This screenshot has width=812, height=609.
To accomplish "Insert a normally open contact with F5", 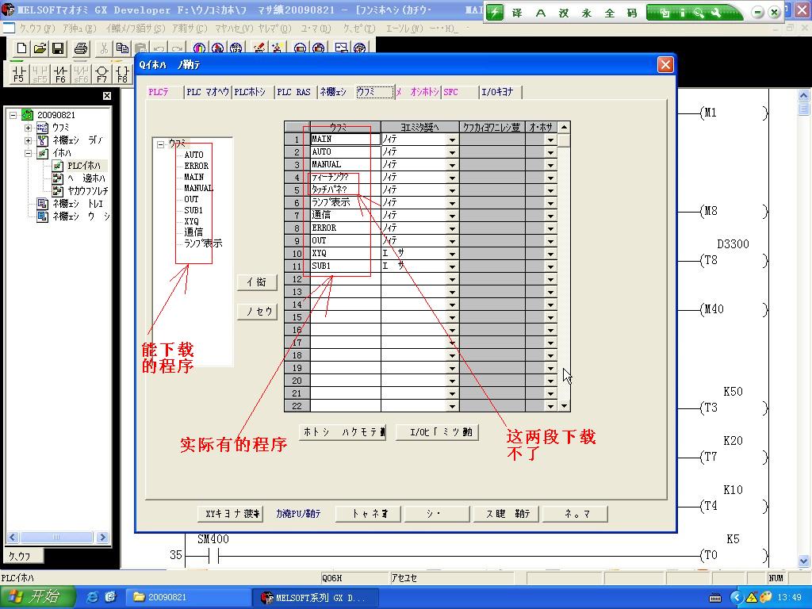I will click(19, 75).
